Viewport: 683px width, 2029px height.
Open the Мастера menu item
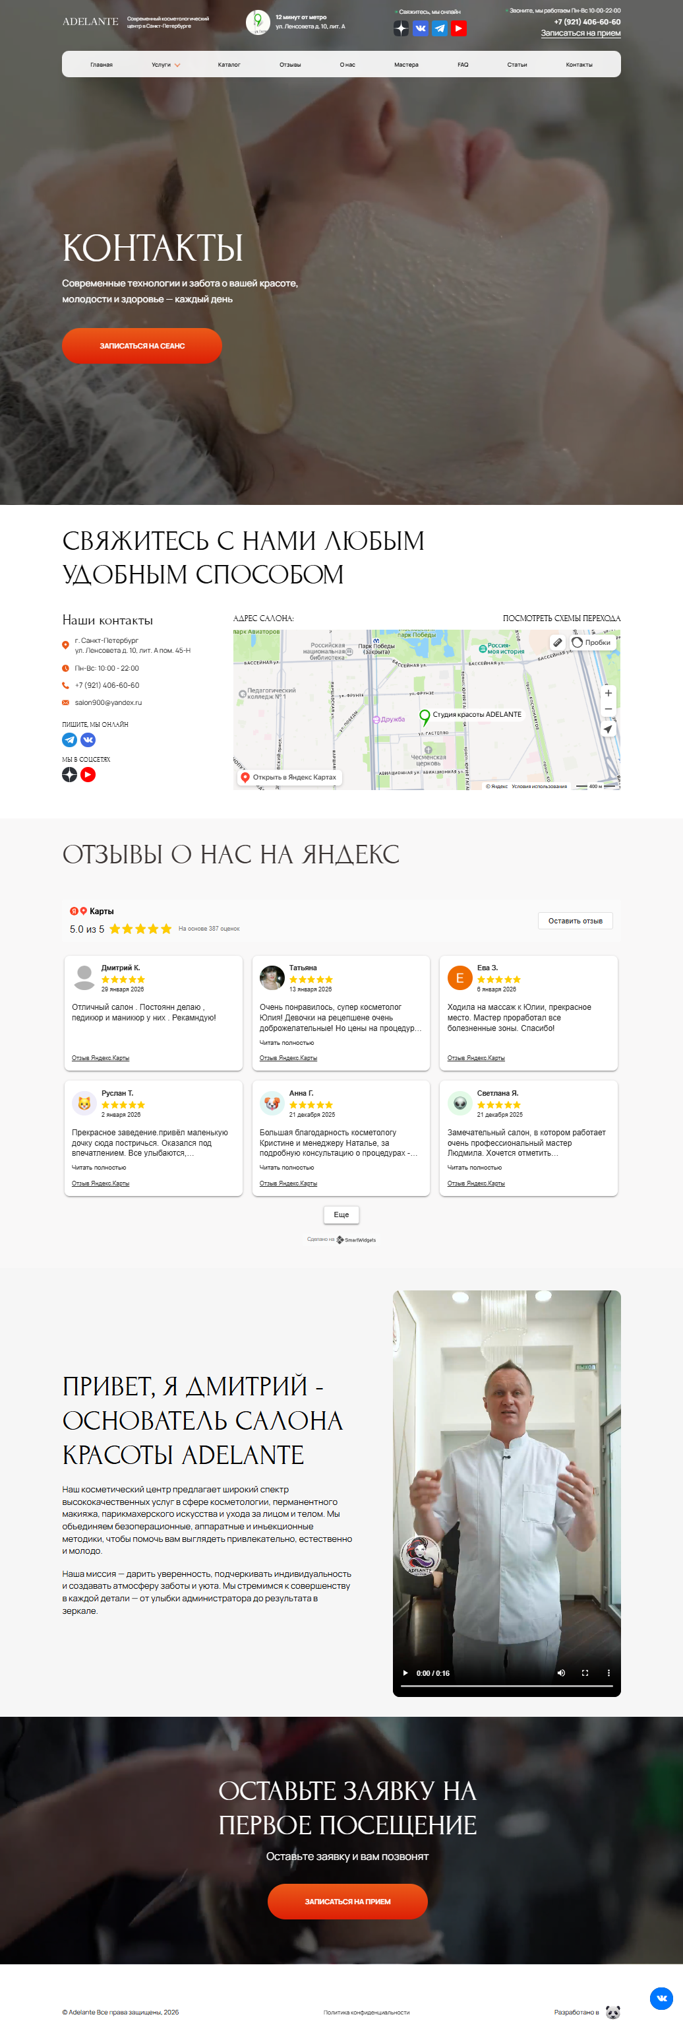pyautogui.click(x=406, y=65)
